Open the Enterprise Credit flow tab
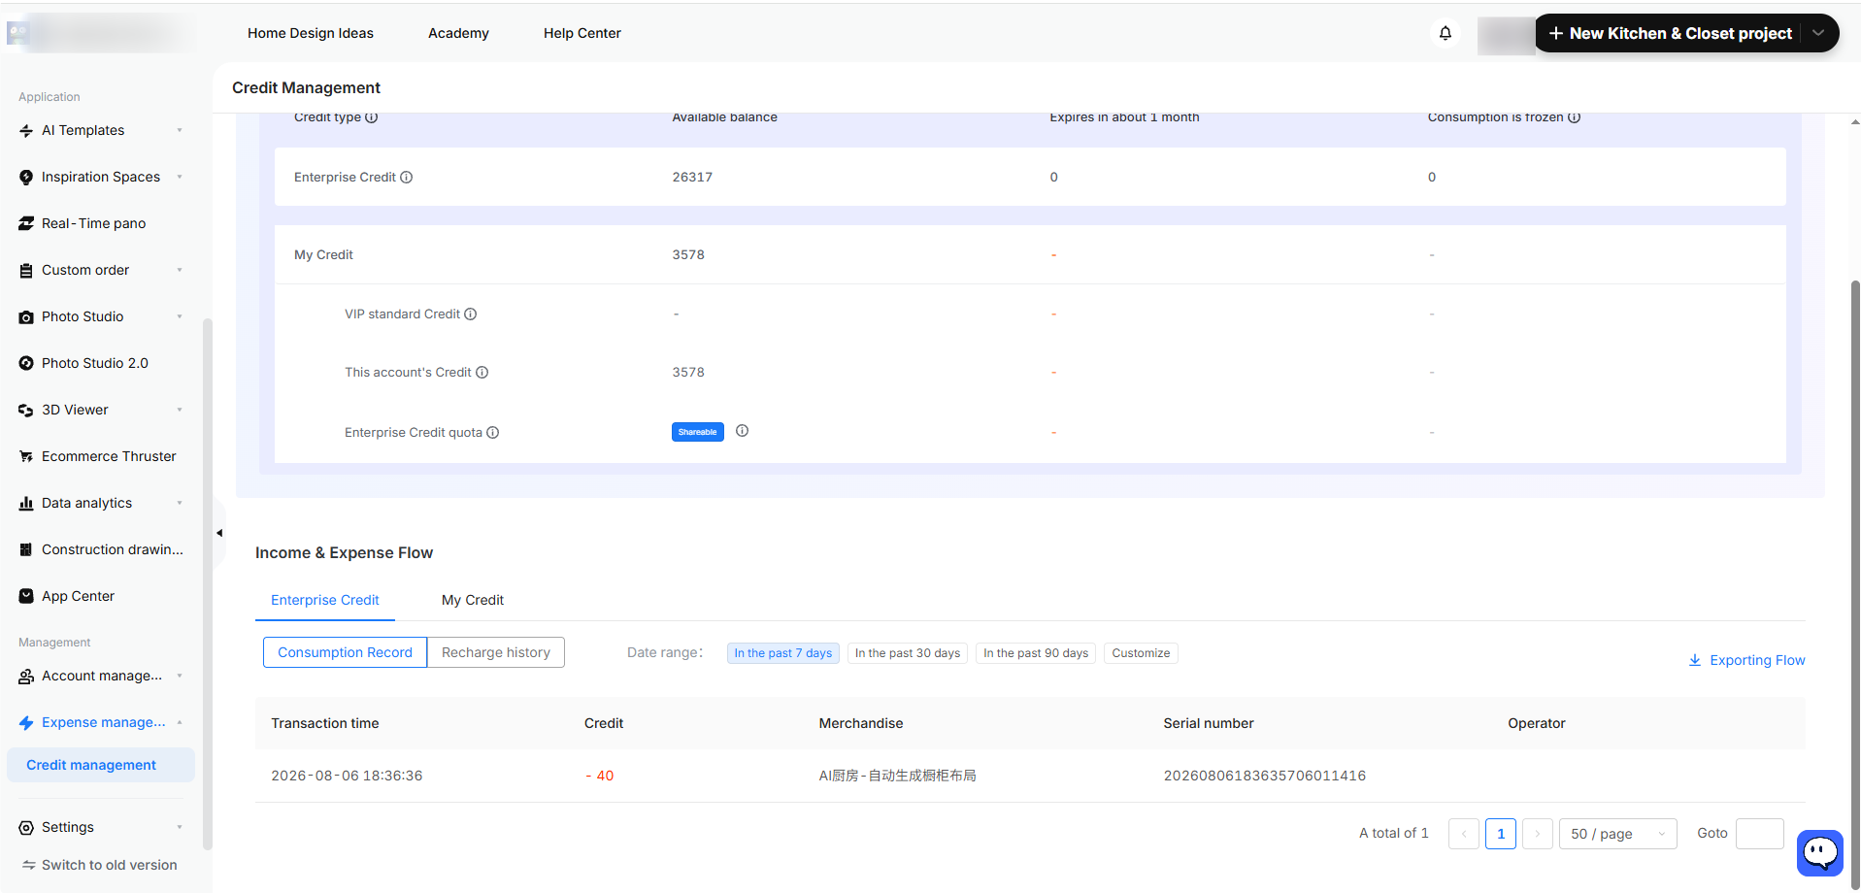The height and width of the screenshot is (893, 1861). pyautogui.click(x=325, y=601)
